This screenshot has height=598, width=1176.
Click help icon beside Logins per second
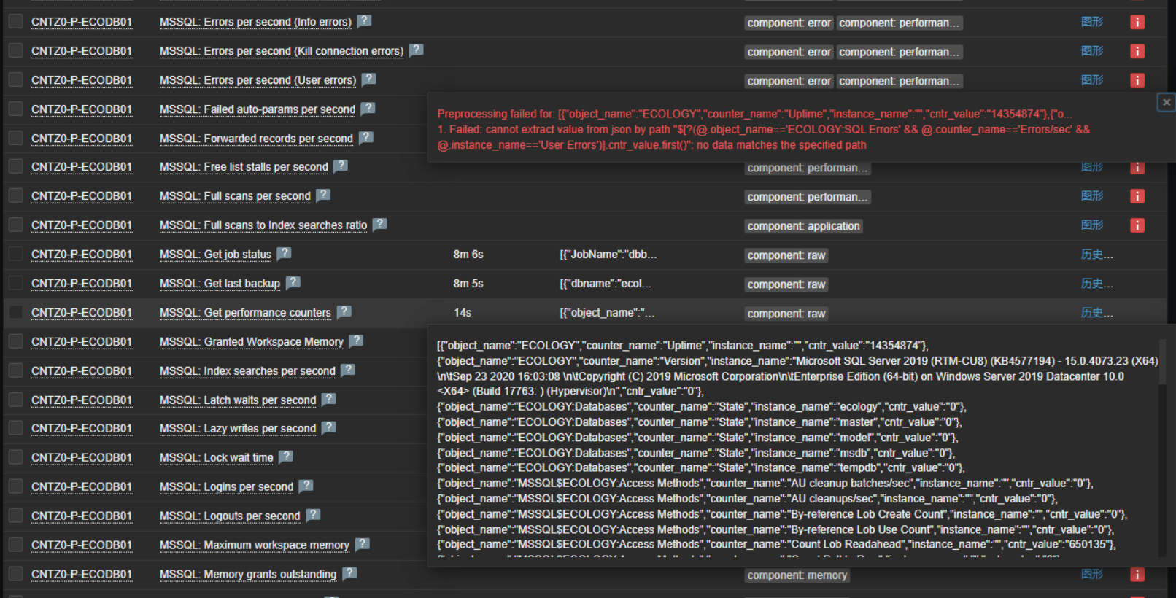306,486
